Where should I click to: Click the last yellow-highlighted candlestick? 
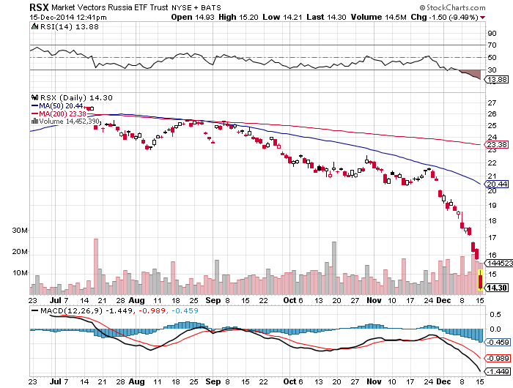tap(479, 279)
